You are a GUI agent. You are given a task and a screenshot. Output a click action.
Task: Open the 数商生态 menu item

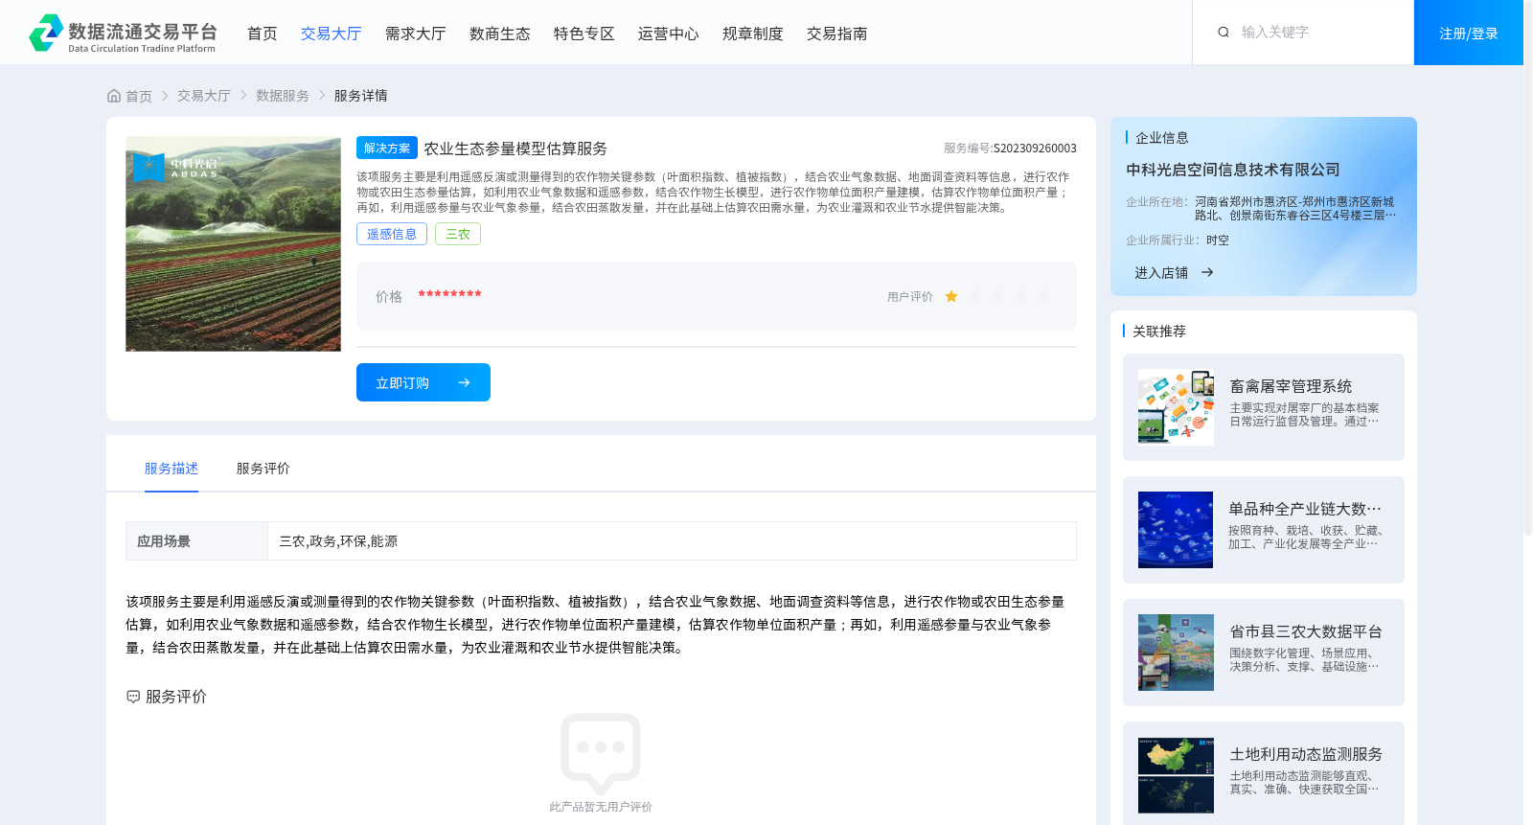tap(500, 34)
